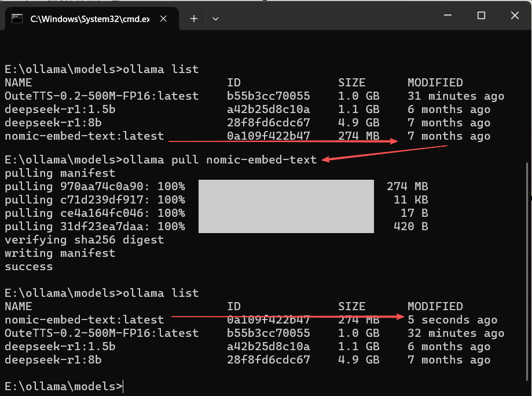Minimize the terminal window

click(448, 15)
